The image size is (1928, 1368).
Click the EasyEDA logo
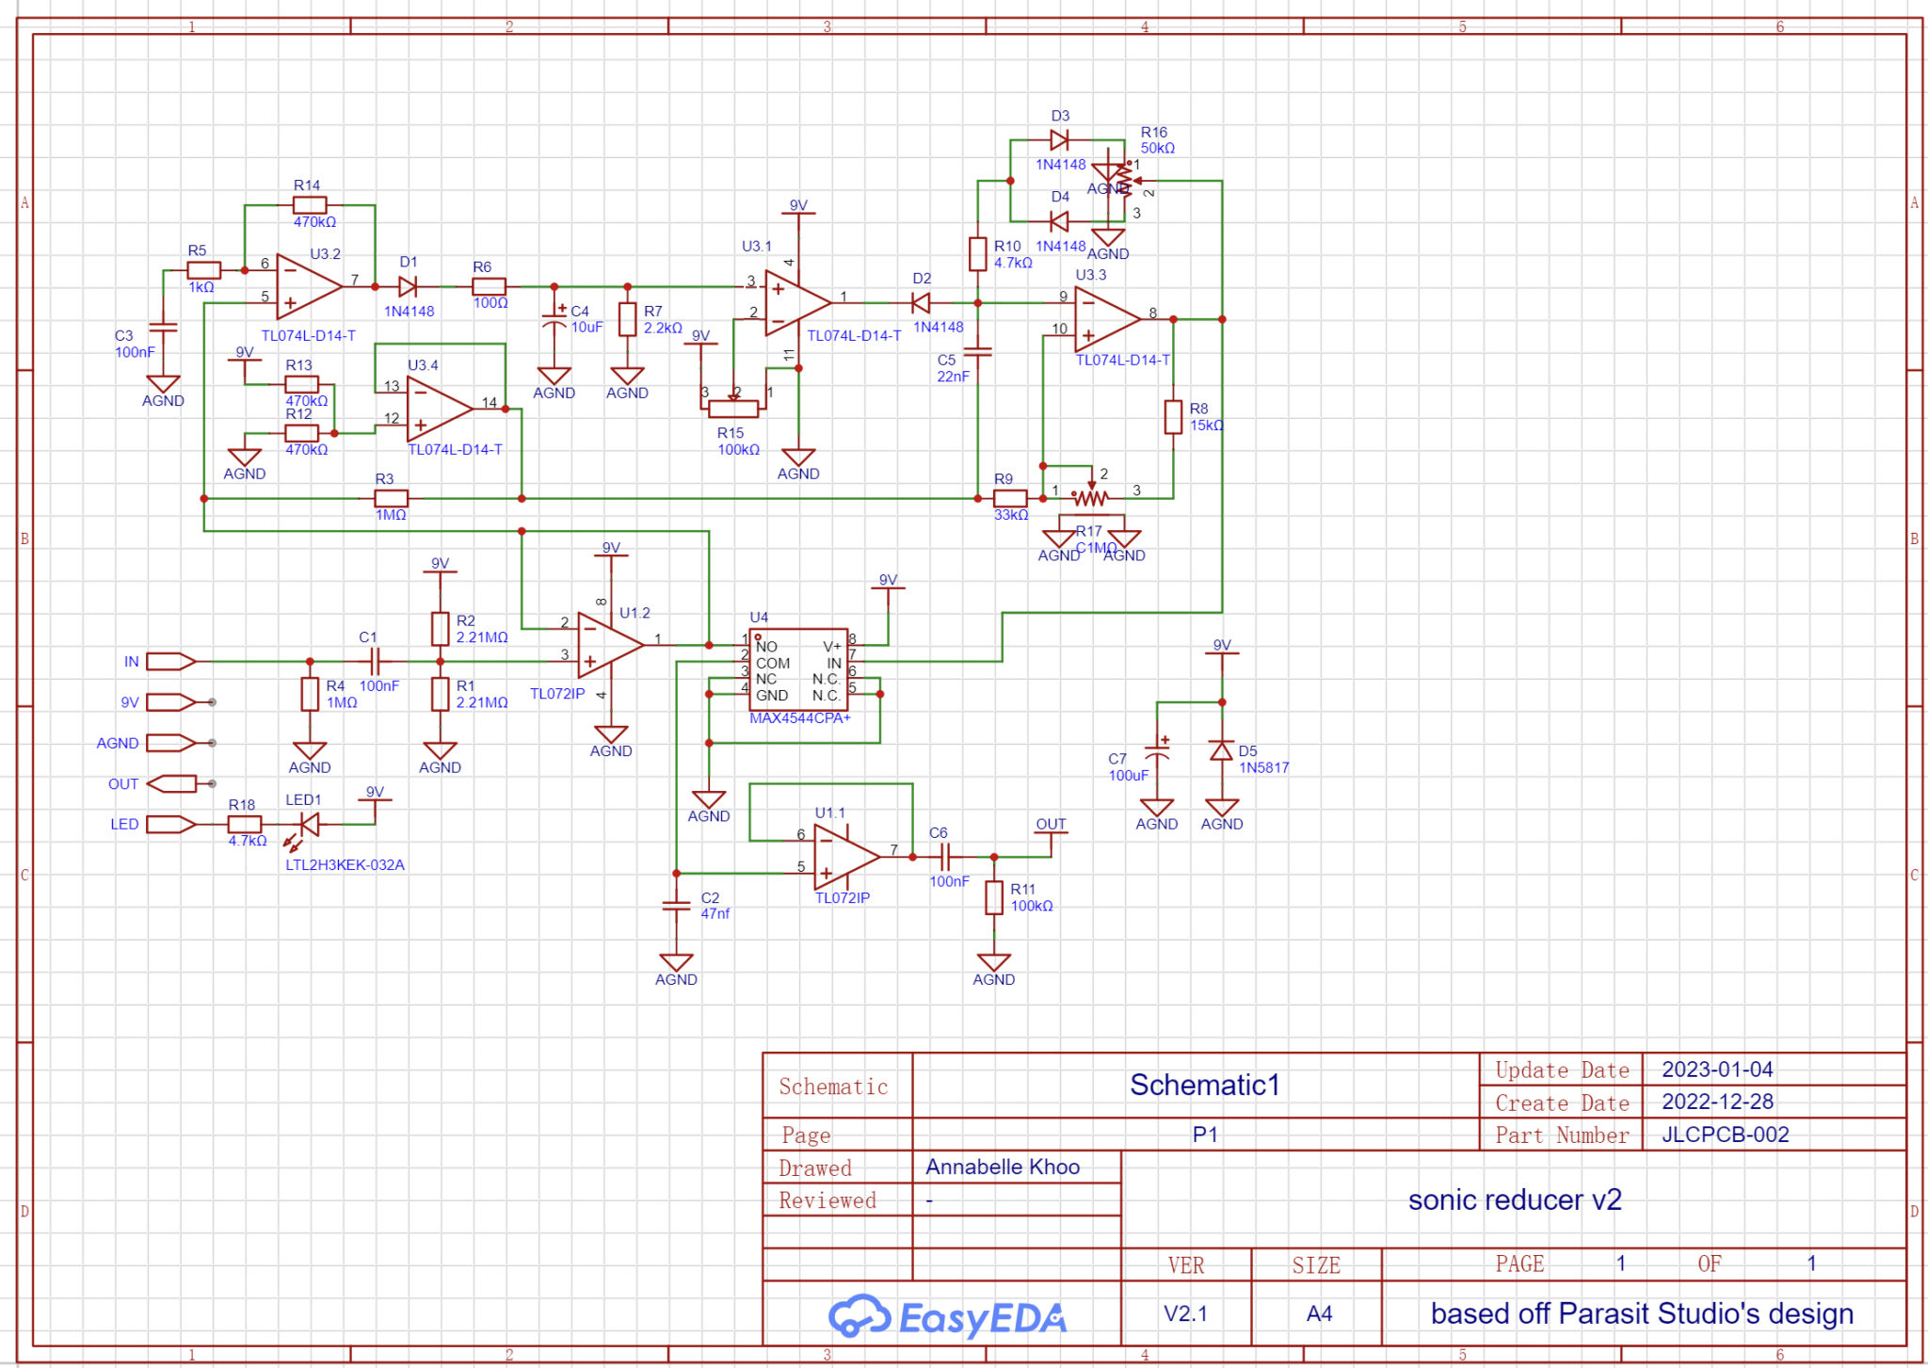click(x=947, y=1316)
